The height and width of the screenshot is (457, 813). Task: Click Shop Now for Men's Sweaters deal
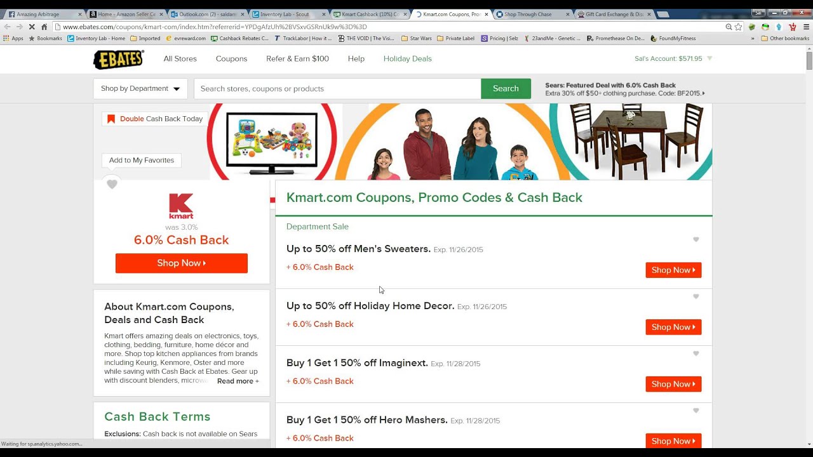point(673,270)
